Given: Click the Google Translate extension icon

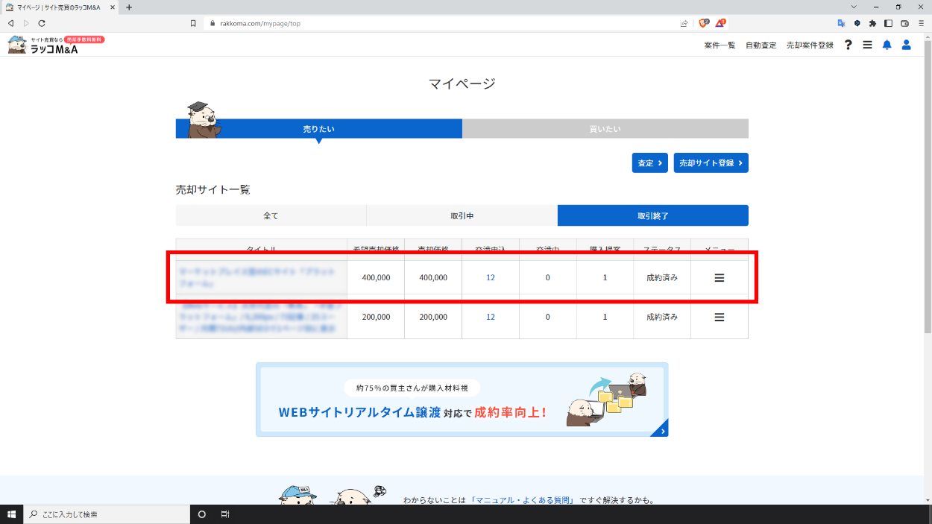Looking at the screenshot, I should point(841,23).
